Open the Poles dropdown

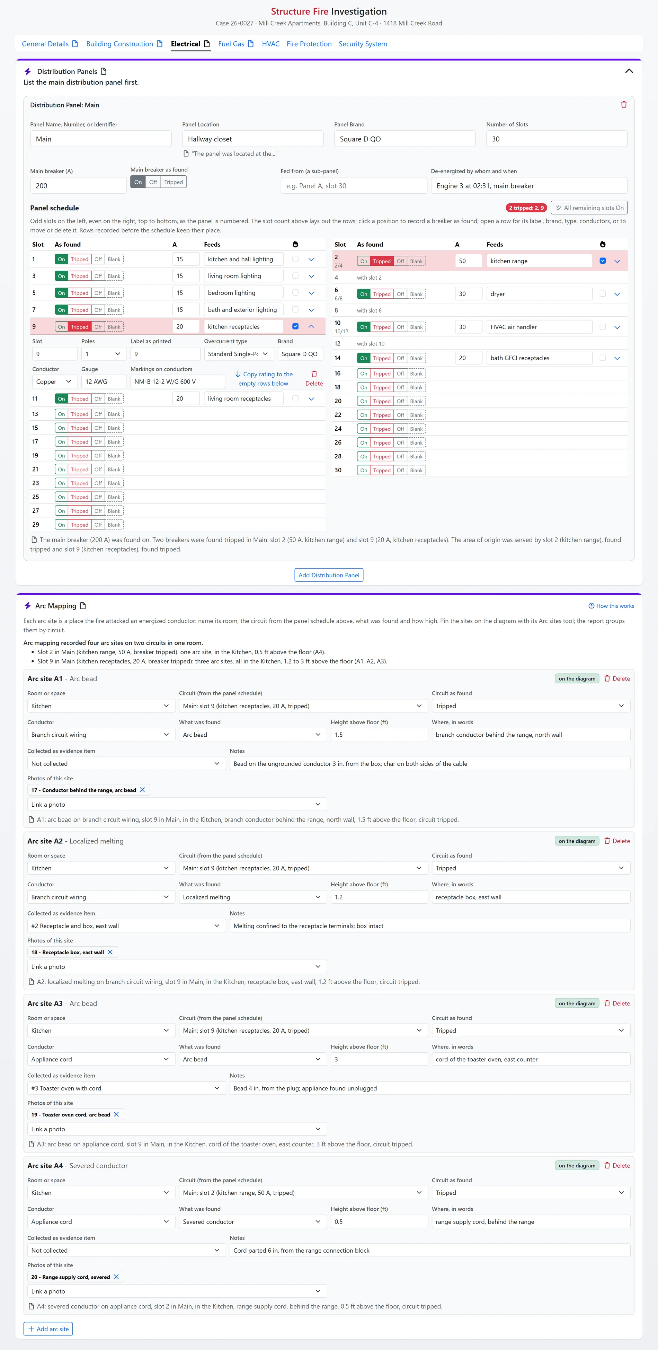coord(103,354)
